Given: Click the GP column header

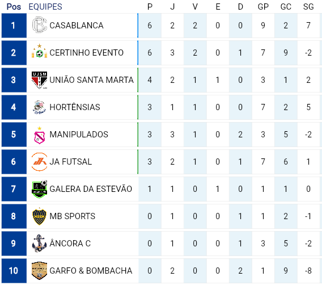Looking at the screenshot, I should point(263,7).
